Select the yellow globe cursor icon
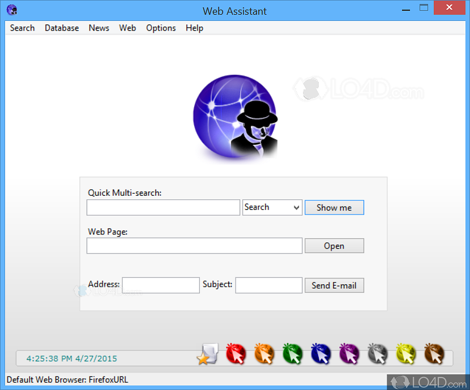 pos(406,353)
